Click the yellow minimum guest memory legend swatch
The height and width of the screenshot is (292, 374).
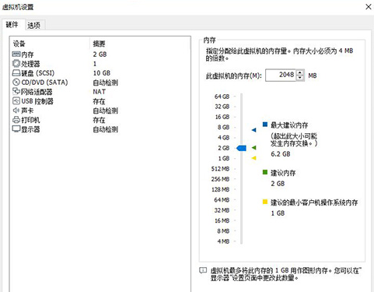pyautogui.click(x=265, y=202)
